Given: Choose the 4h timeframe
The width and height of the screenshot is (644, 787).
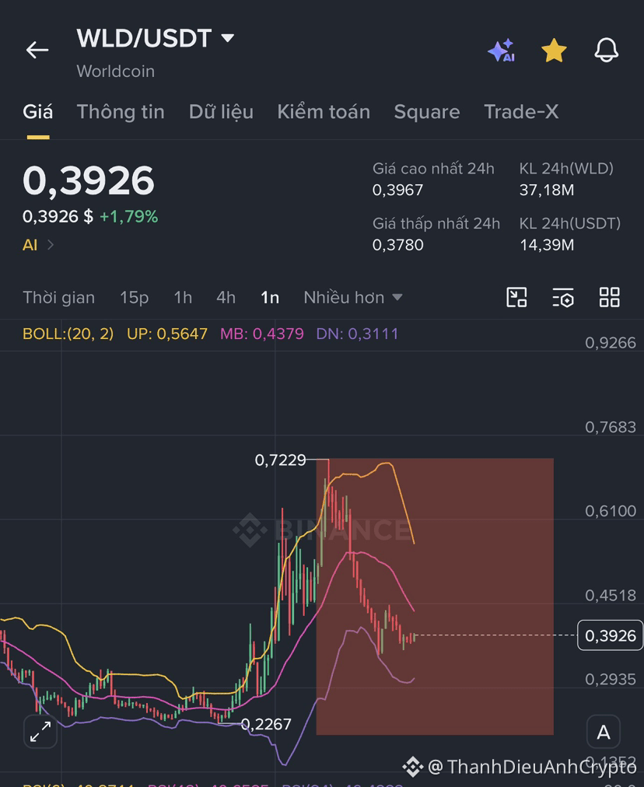Looking at the screenshot, I should point(226,298).
